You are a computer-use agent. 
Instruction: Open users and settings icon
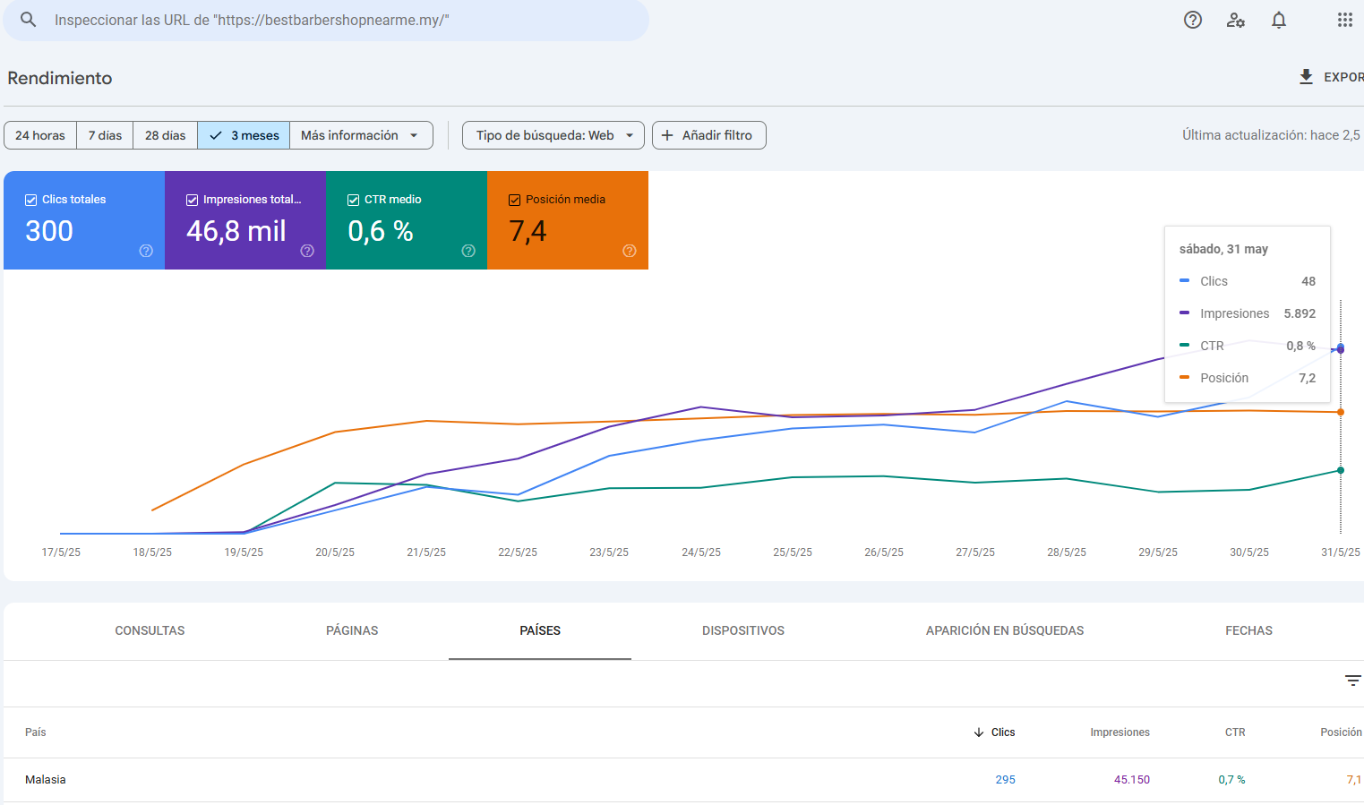coord(1236,20)
